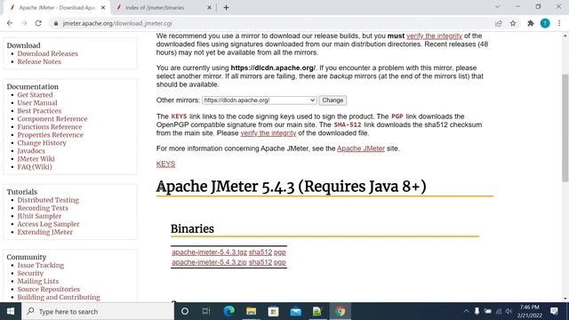Image resolution: width=569 pixels, height=320 pixels.
Task: Share this page using the share icon
Action: [x=499, y=23]
